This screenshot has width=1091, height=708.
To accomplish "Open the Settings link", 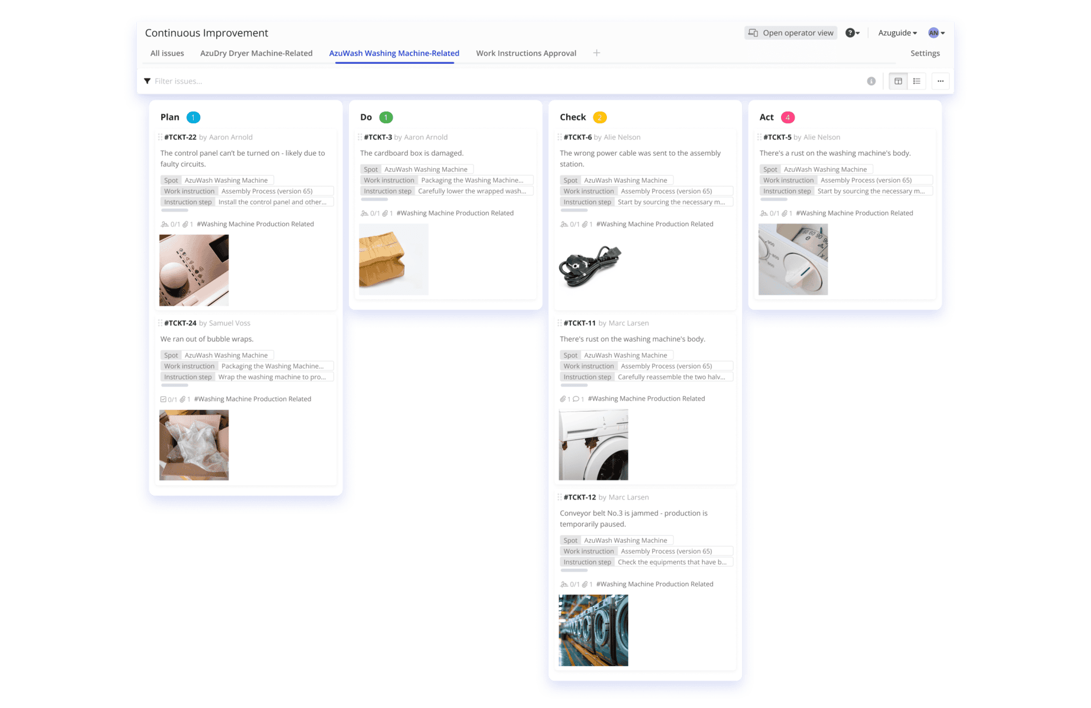I will point(925,53).
